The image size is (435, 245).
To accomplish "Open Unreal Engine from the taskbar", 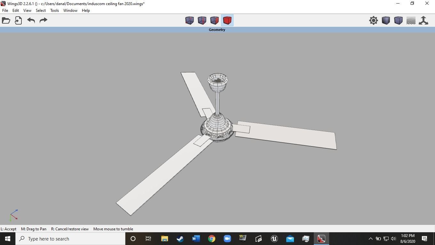I will (x=274, y=239).
